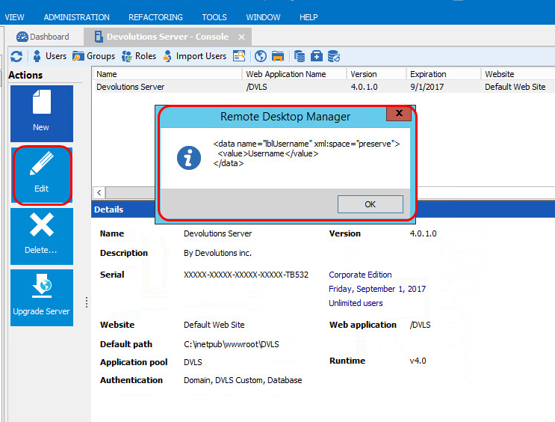This screenshot has width=555, height=422.
Task: Click the Edit action button
Action: 42,175
